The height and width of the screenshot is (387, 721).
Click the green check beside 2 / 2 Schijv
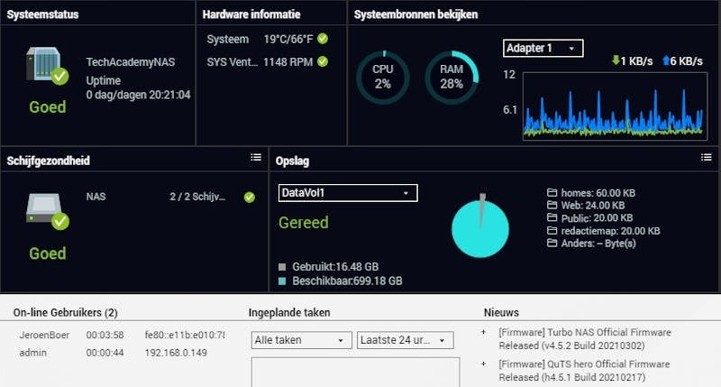[x=250, y=198]
